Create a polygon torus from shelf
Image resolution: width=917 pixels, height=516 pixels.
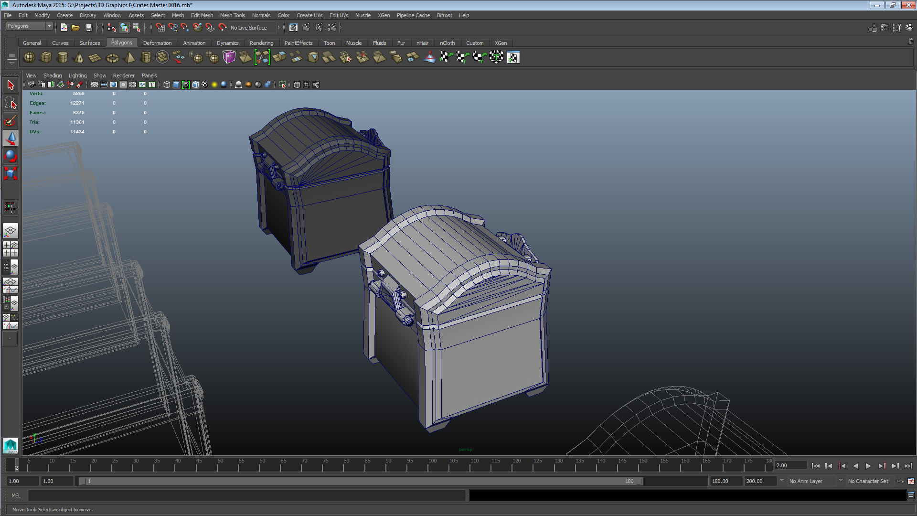point(112,58)
